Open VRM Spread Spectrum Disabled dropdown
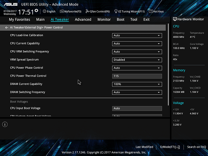The image size is (208, 156). [137, 60]
